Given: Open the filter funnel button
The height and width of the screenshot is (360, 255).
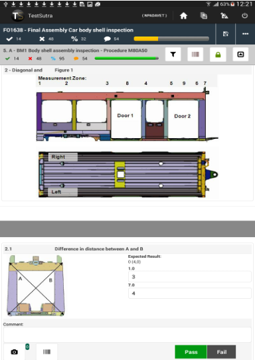Looking at the screenshot, I should pyautogui.click(x=173, y=54).
